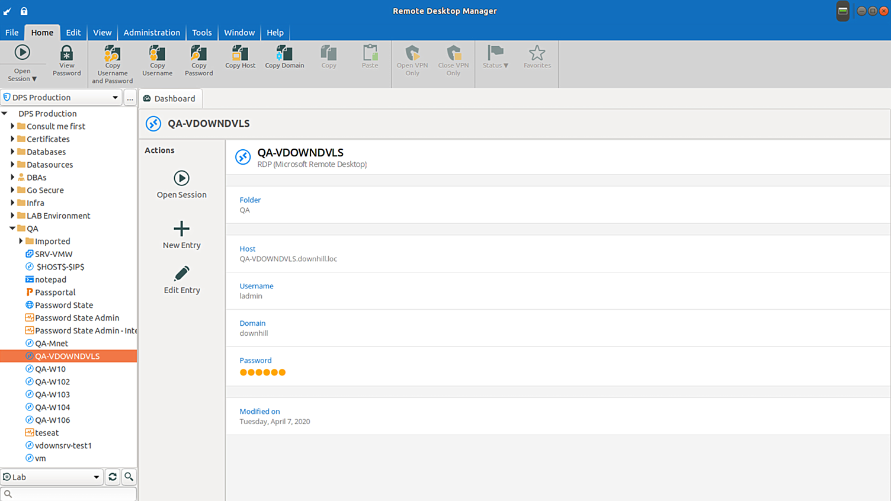Click inside the bottom search field
This screenshot has width=891, height=501.
coord(68,493)
